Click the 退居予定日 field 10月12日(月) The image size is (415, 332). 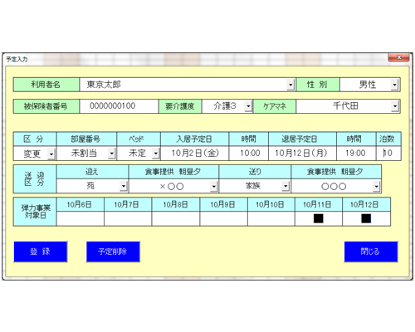pos(302,154)
